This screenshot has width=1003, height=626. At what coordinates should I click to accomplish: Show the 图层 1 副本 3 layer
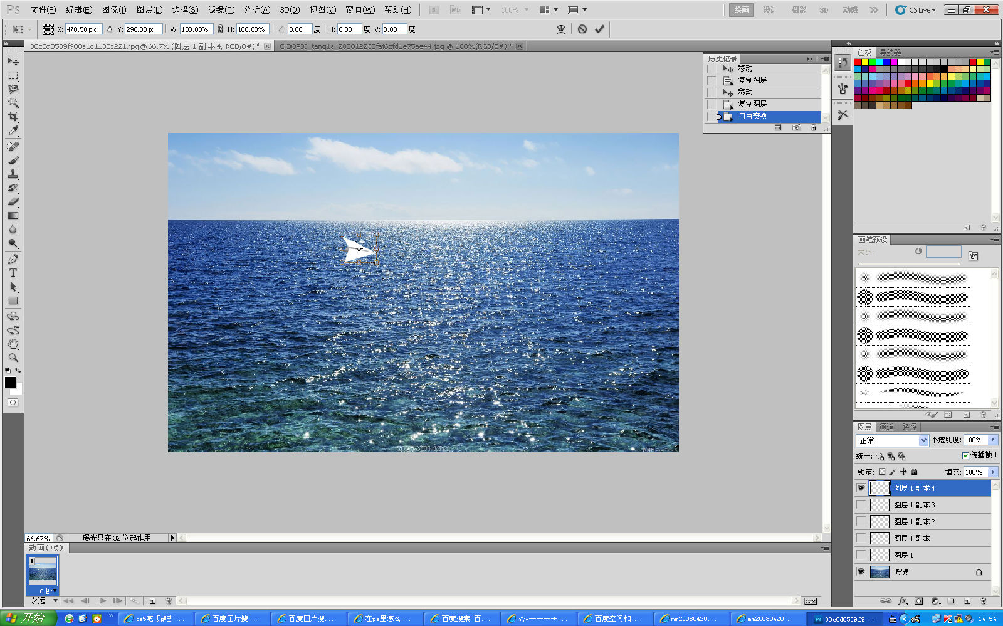(861, 505)
